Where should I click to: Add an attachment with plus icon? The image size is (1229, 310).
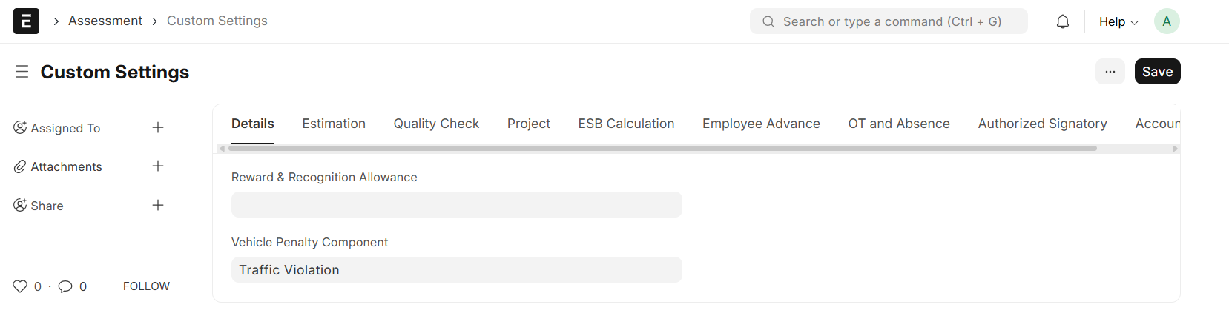tap(158, 166)
